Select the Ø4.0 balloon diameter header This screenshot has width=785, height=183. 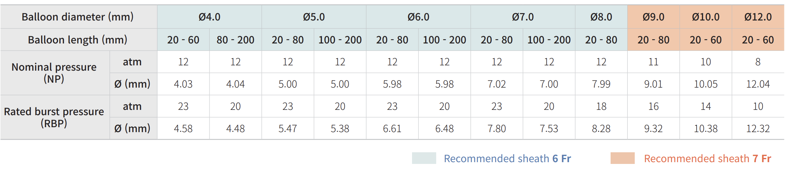click(209, 17)
